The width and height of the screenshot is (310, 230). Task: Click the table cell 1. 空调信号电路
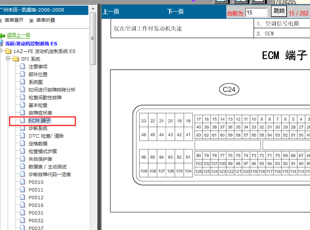(x=282, y=24)
